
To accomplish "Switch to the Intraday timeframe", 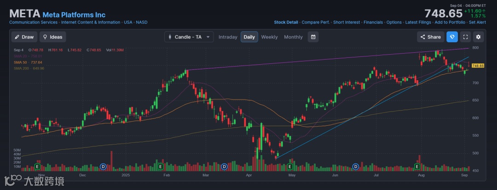I will pyautogui.click(x=228, y=37).
